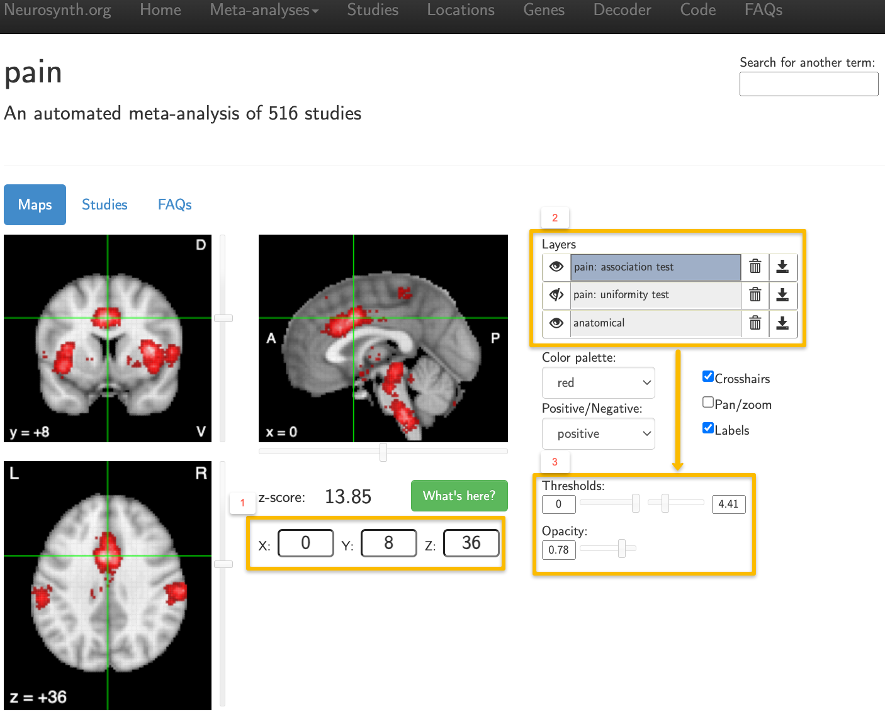Click inside the axial brain view
885x719 pixels.
[108, 586]
